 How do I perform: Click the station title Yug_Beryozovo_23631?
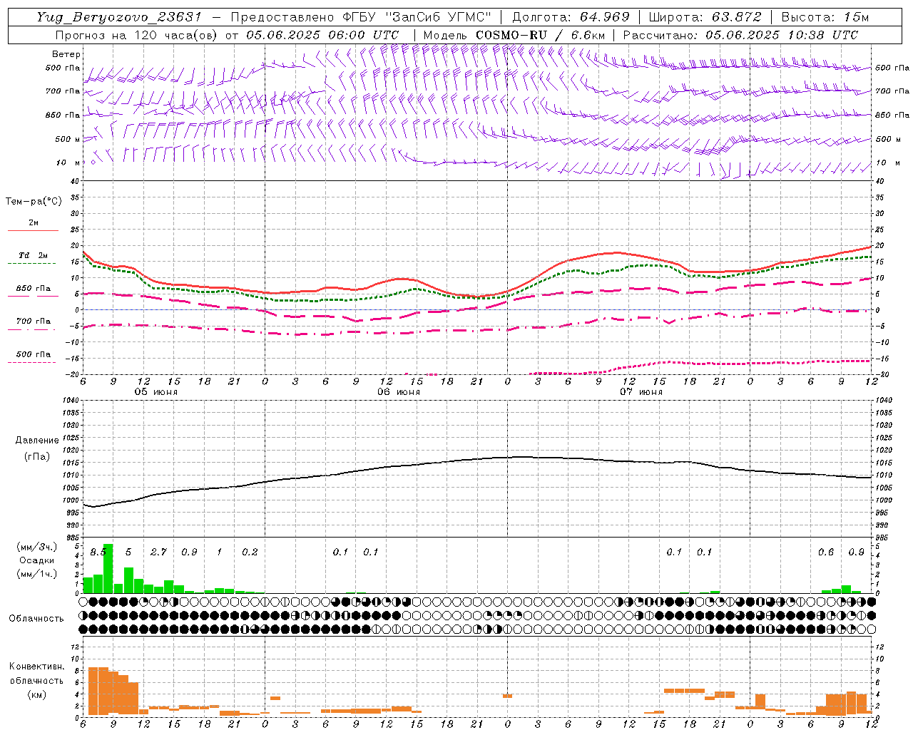pyautogui.click(x=119, y=17)
